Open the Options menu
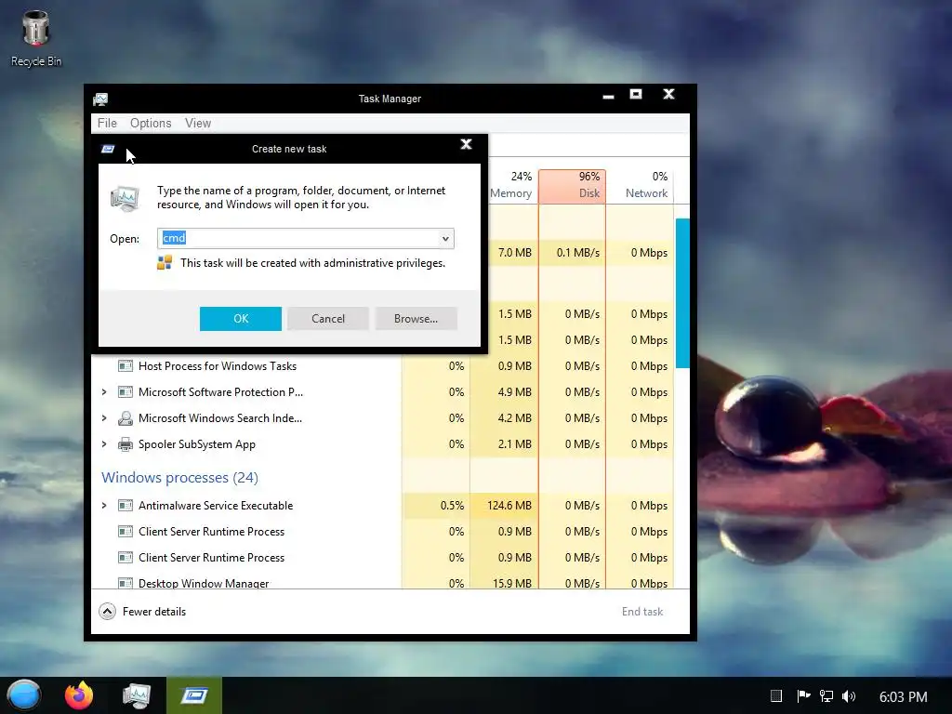The width and height of the screenshot is (952, 714). click(x=151, y=124)
